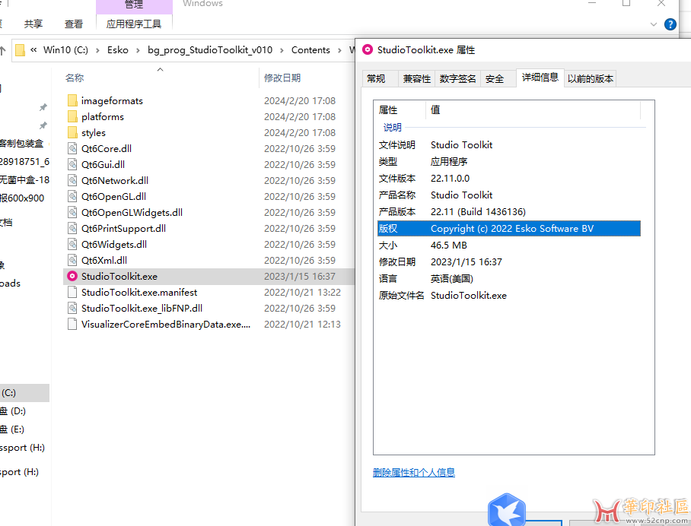This screenshot has width=691, height=526.
Task: Click the Qt6OpenGL.dll file icon
Action: point(73,196)
